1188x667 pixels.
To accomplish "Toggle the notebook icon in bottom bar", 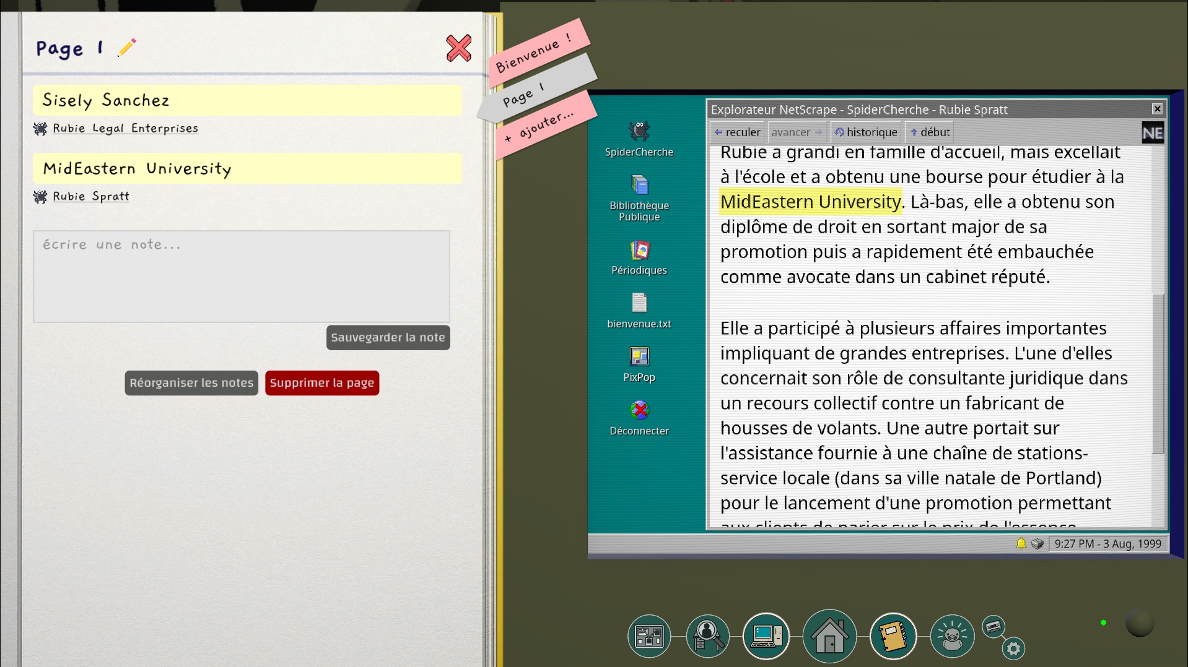I will pos(893,636).
